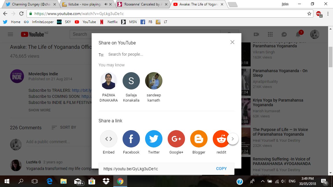The image size is (333, 187).
Task: Open File Explorer from taskbar
Action: (63, 181)
